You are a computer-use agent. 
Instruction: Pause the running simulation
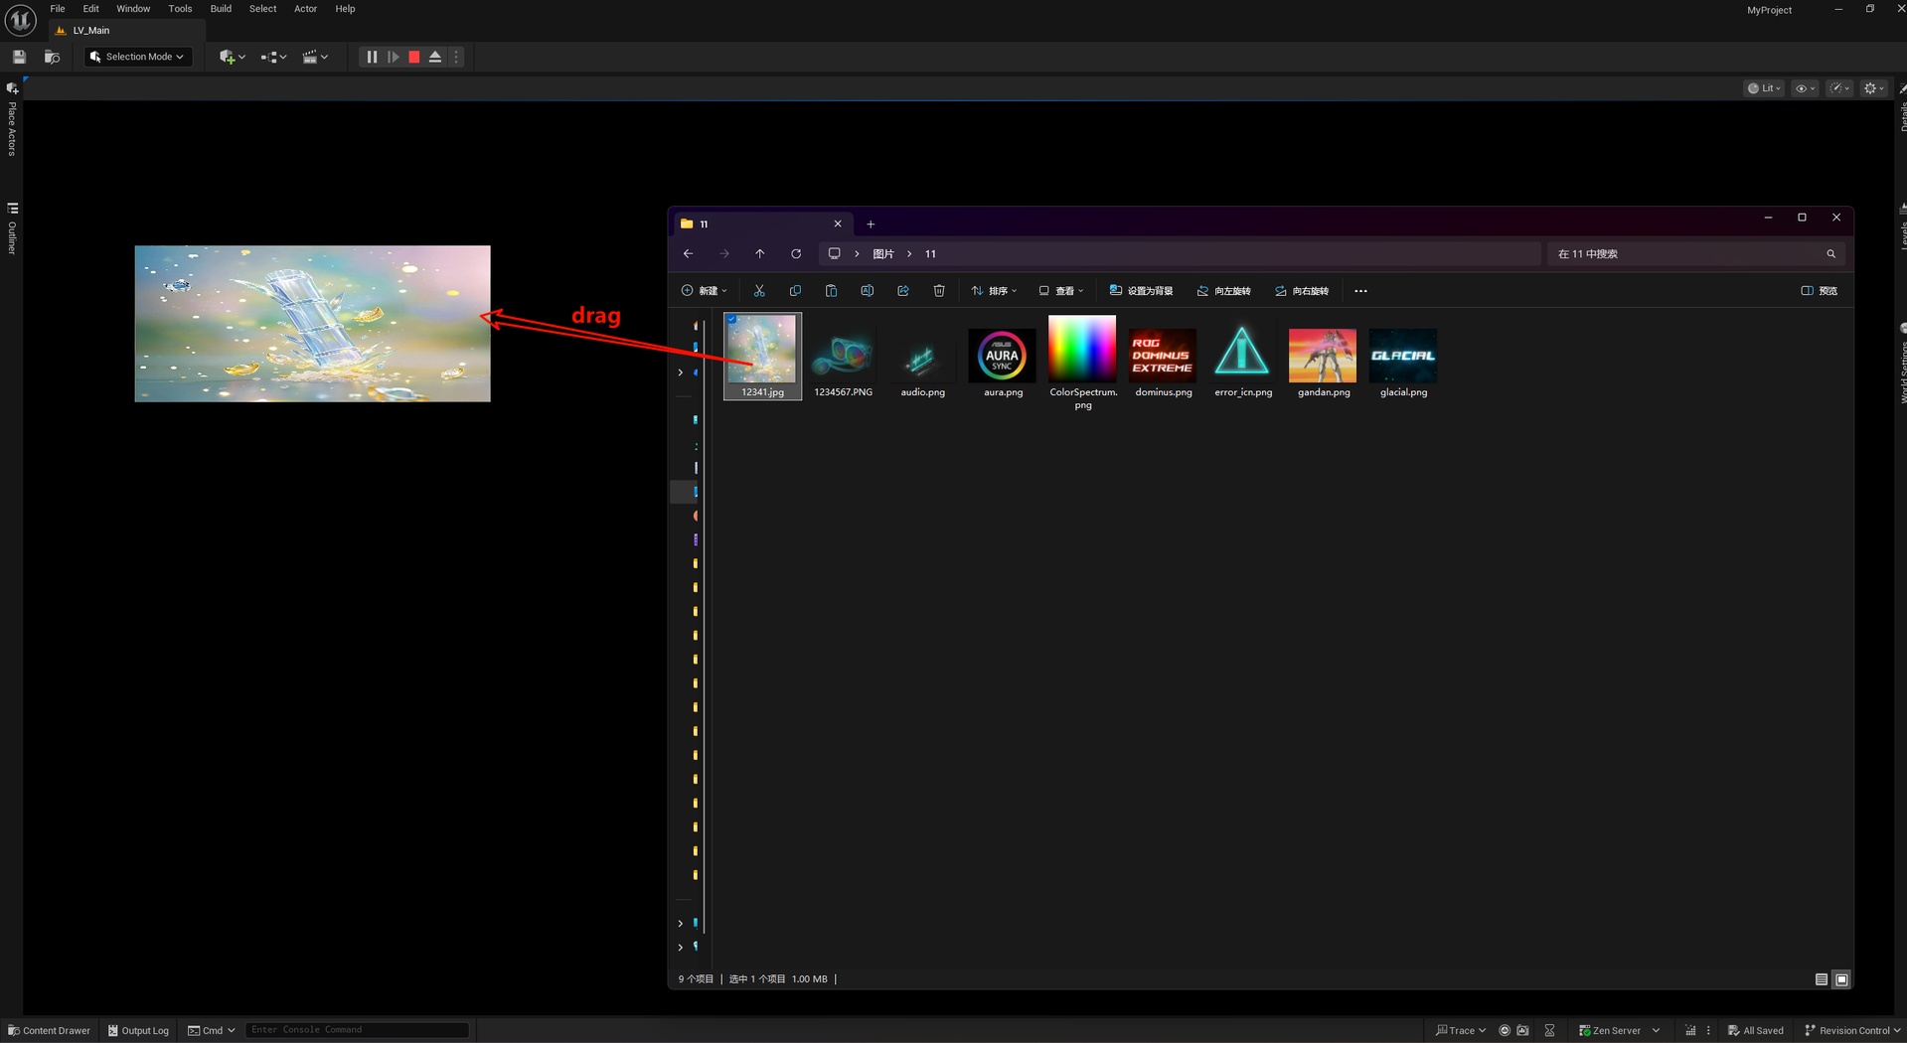pos(372,57)
